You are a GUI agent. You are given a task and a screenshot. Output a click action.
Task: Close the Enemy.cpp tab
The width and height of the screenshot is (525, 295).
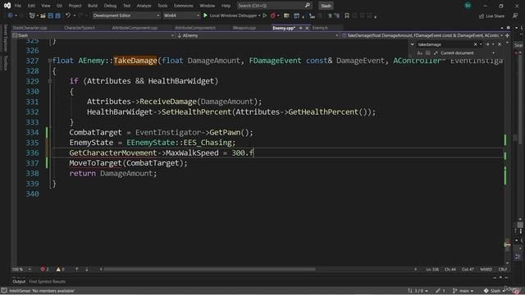[x=307, y=28]
